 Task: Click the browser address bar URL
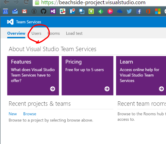(93, 2)
